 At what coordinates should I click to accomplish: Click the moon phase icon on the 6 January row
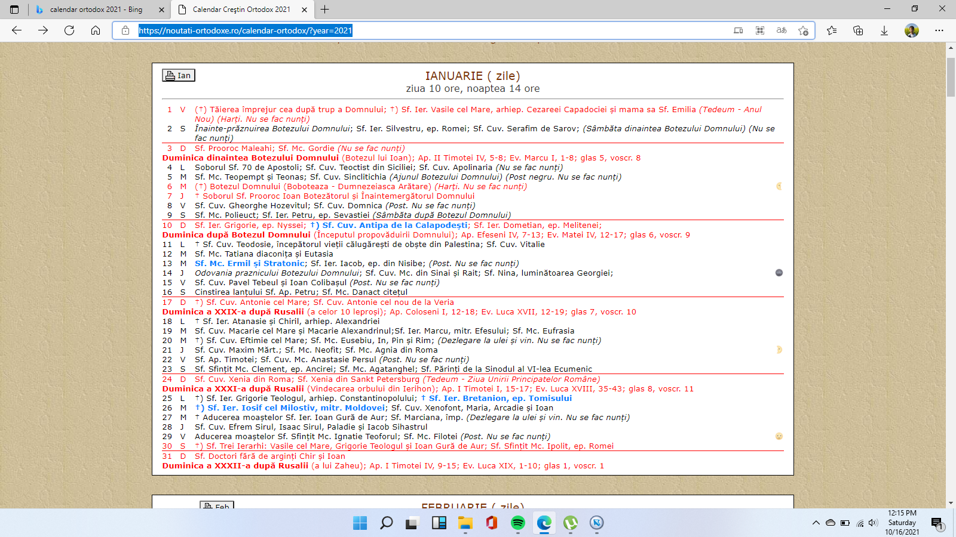(779, 186)
